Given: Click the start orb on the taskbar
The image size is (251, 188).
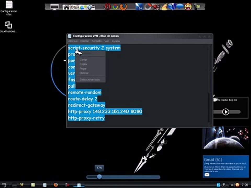Looking at the screenshot, I should pos(4,185).
